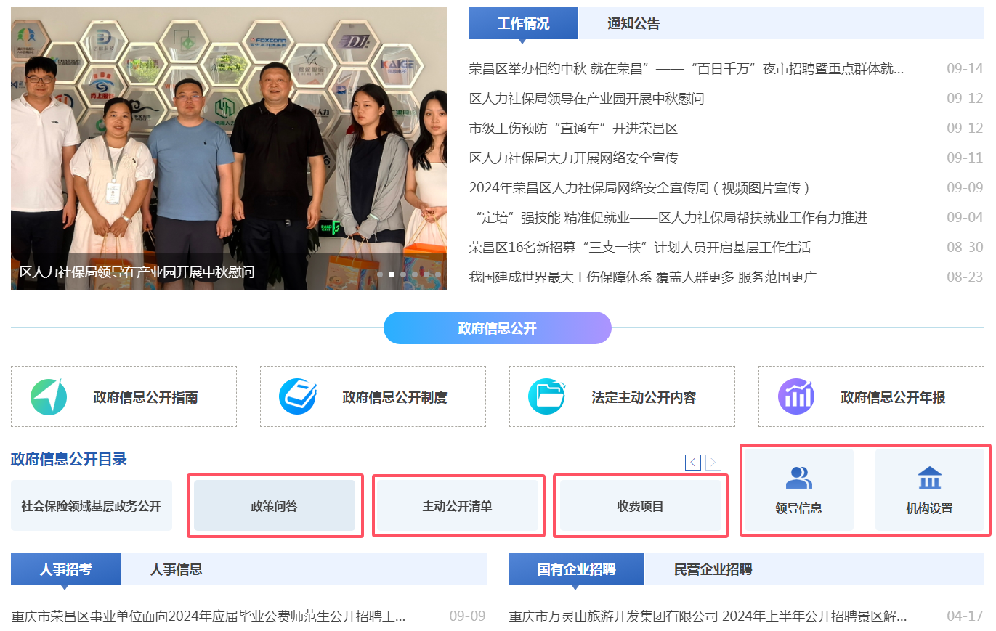The height and width of the screenshot is (631, 996).
Task: Click the folder icon for 法定主动公开内容
Action: pos(546,397)
